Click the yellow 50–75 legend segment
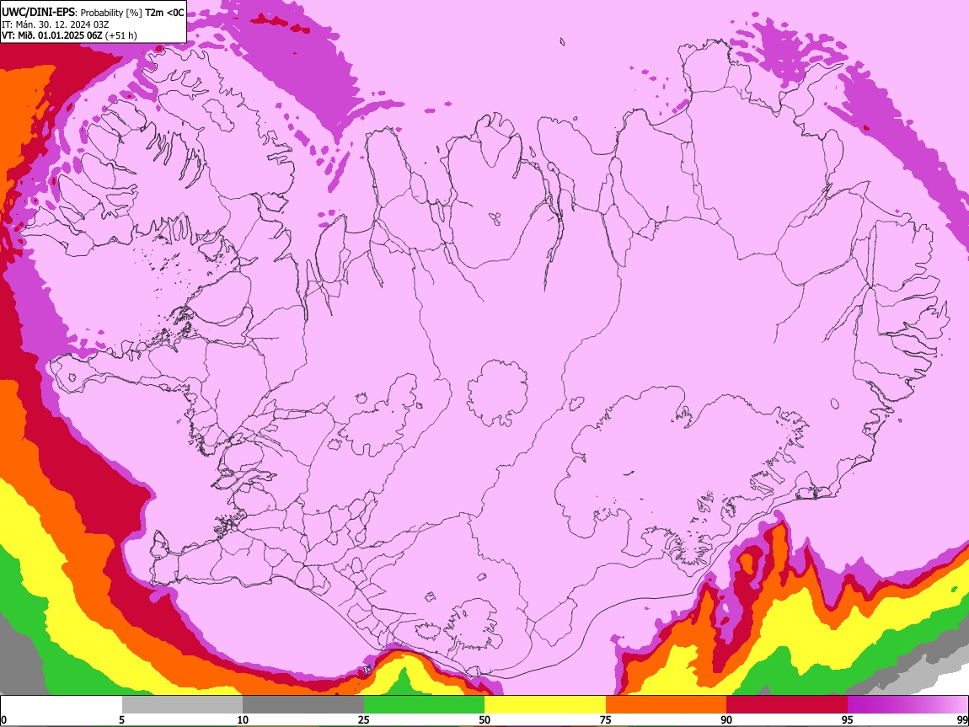The height and width of the screenshot is (727, 969). pyautogui.click(x=545, y=705)
